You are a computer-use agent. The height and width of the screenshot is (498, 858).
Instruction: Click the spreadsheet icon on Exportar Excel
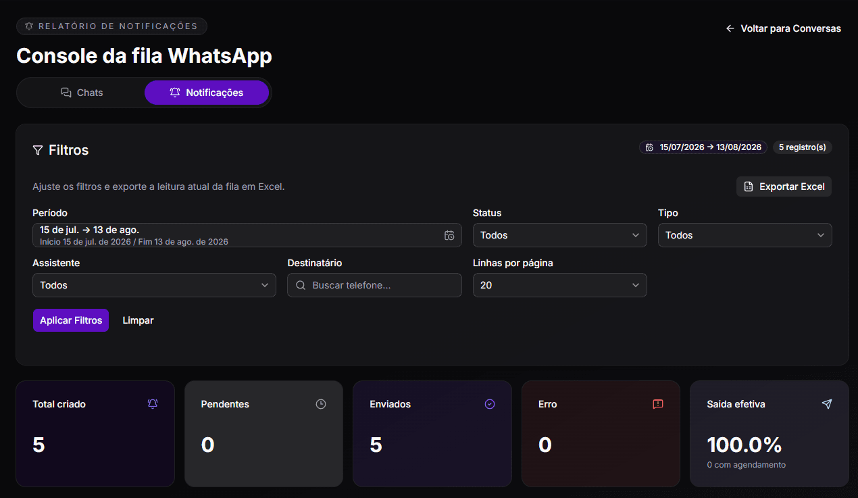pos(748,186)
